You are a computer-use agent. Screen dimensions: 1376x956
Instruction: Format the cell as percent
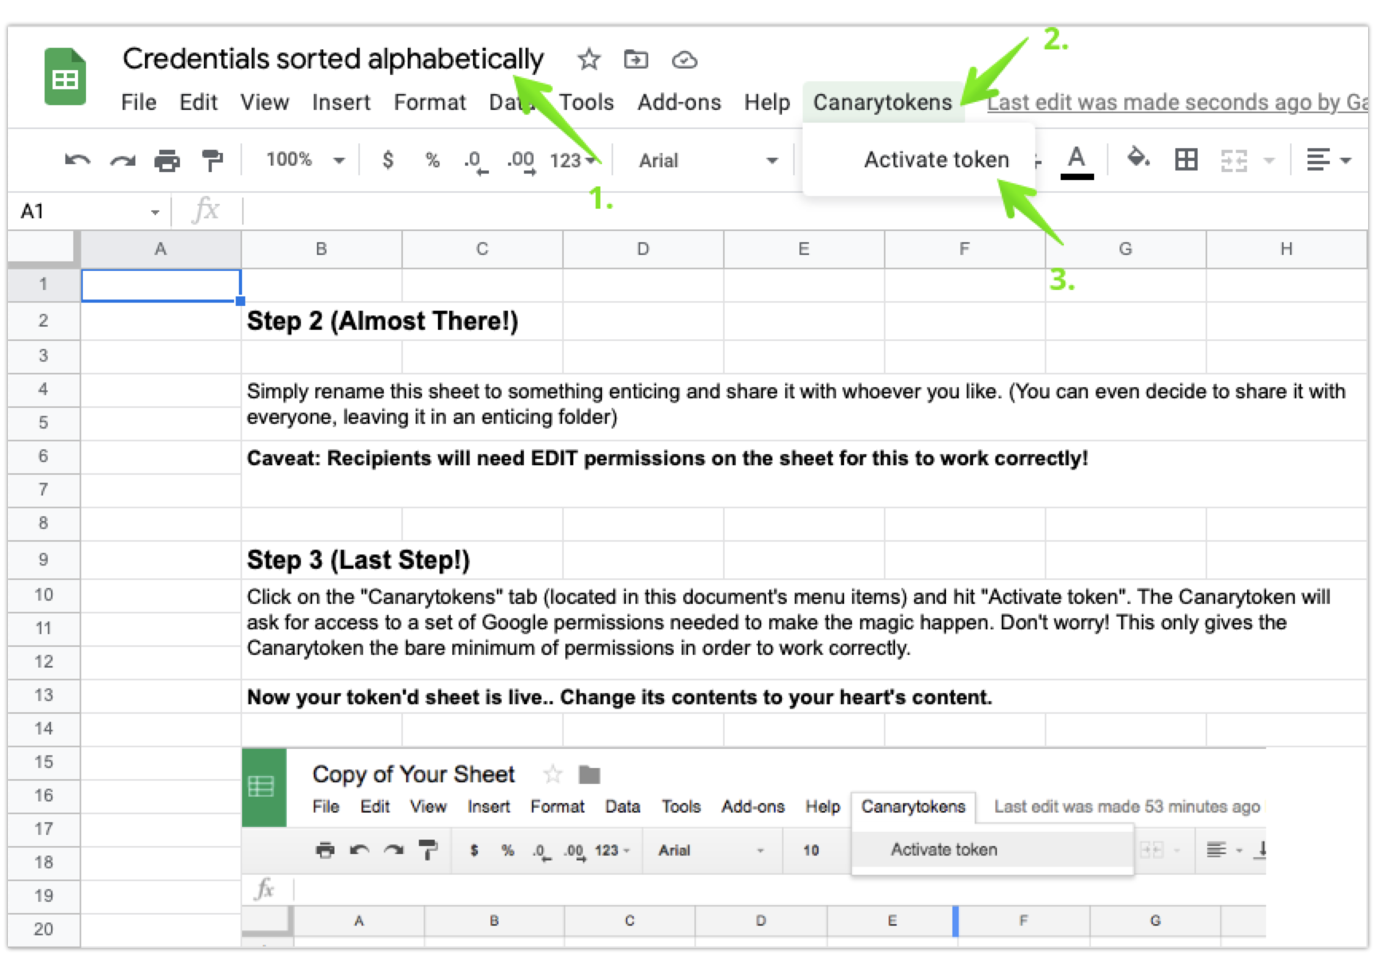(x=432, y=160)
